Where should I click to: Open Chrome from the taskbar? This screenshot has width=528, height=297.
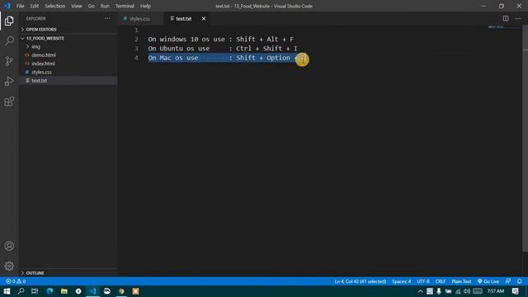[x=121, y=291]
